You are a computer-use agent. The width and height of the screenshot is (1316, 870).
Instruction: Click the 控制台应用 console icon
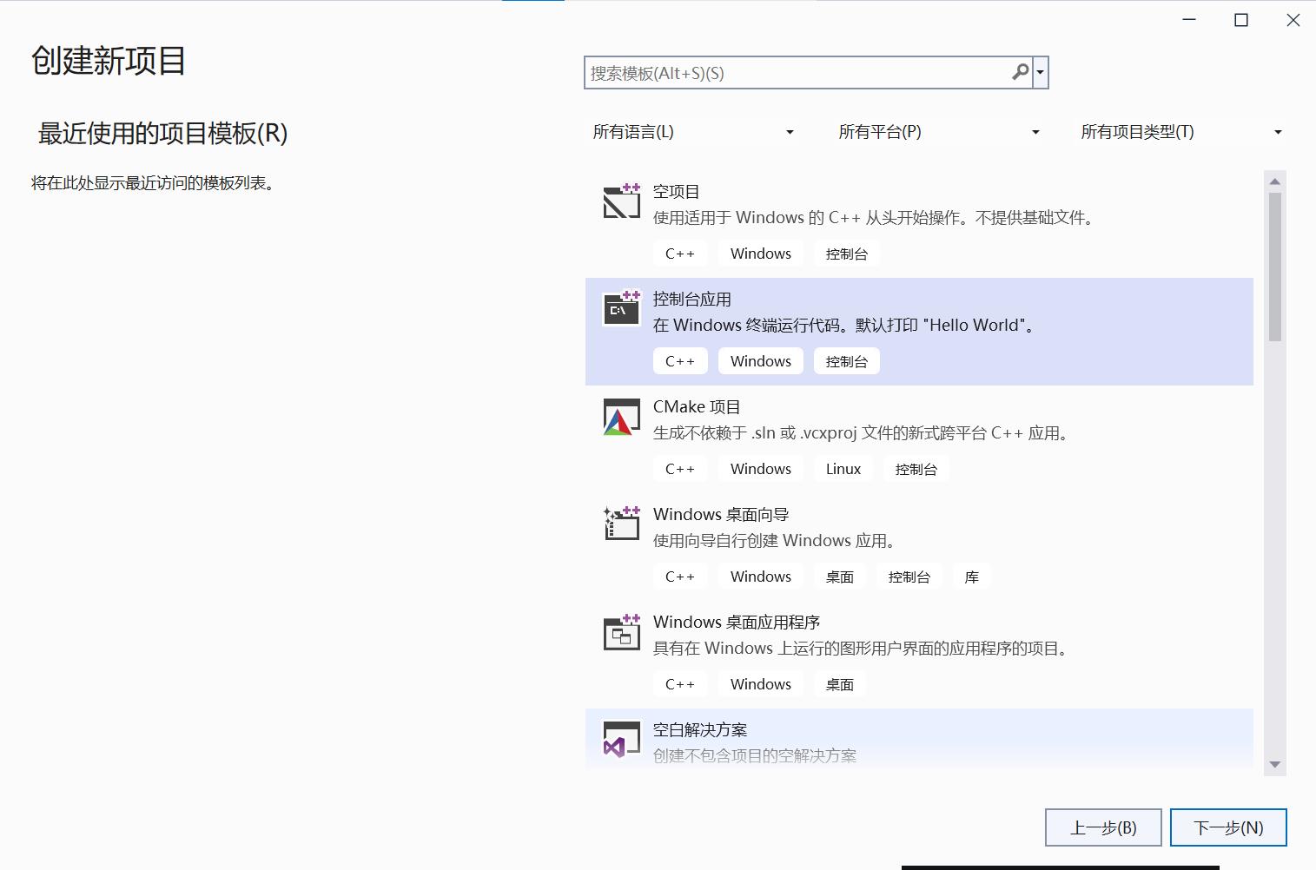[x=621, y=308]
